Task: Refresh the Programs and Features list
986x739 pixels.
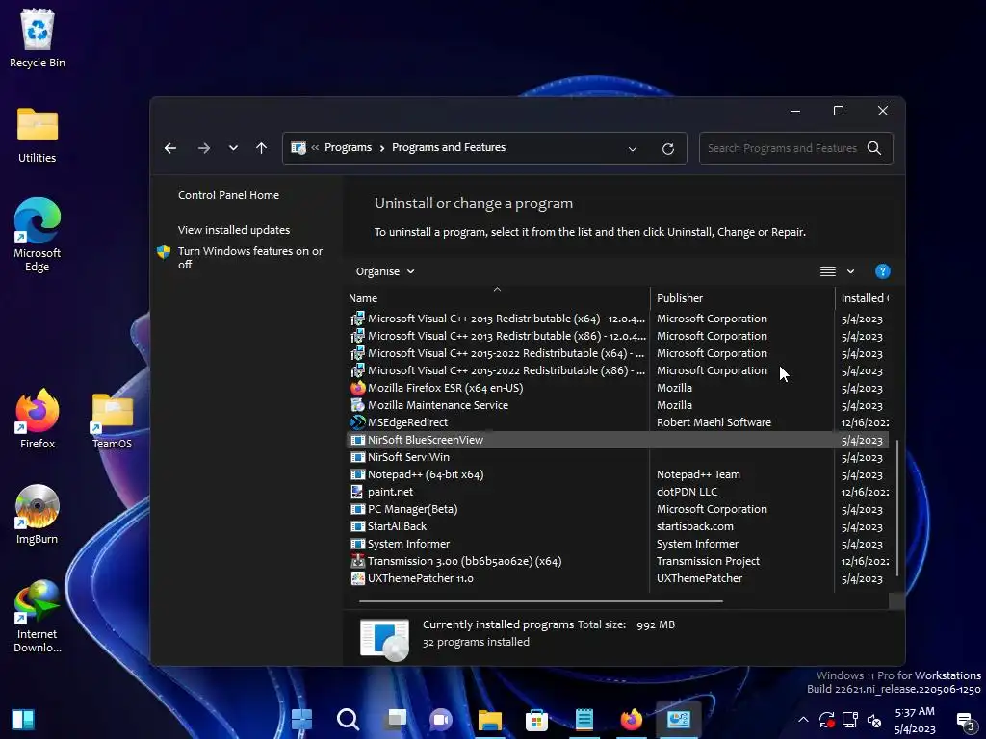Action: [x=668, y=149]
